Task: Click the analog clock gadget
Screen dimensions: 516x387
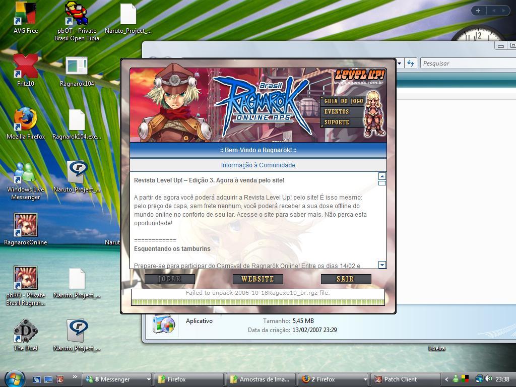Action: [x=479, y=33]
